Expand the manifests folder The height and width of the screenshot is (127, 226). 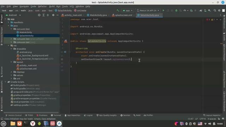click(8, 22)
